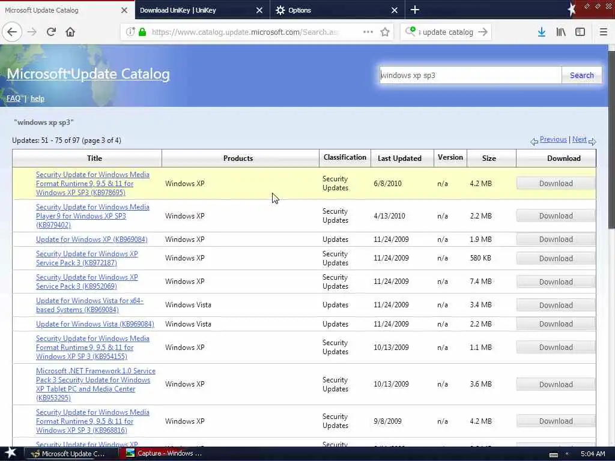Click the update catalog browser search field
Screen dimensions: 615x461
(447, 32)
